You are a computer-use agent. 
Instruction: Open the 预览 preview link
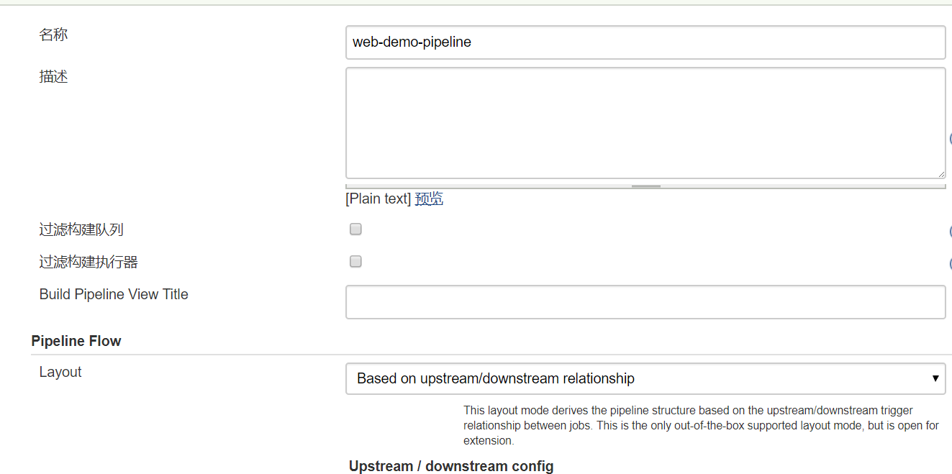pos(429,199)
